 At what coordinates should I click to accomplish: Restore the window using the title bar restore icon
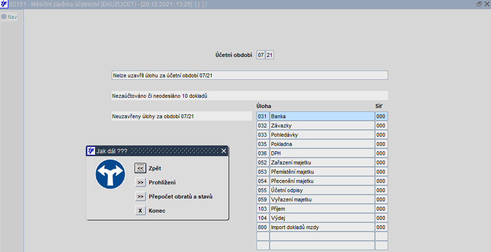point(479,4)
